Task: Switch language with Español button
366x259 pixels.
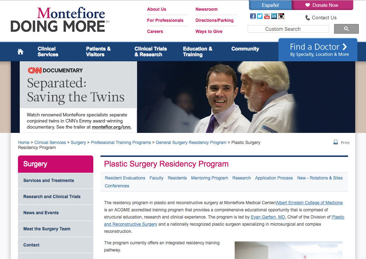Action: [x=270, y=5]
